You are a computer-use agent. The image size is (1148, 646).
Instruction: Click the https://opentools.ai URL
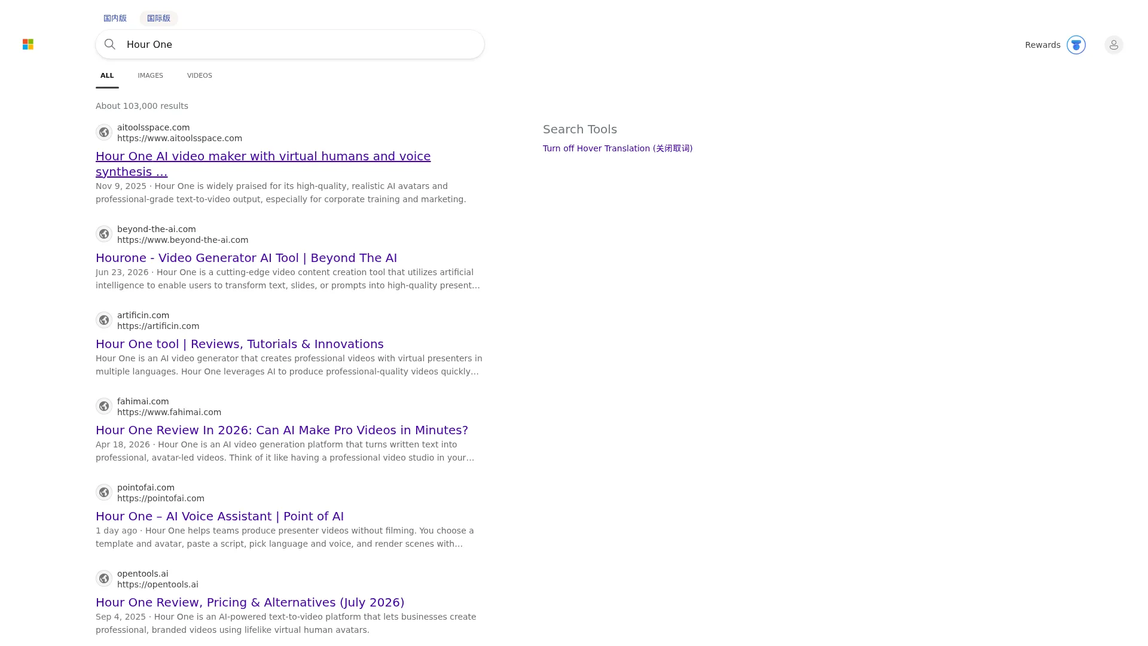coord(158,584)
